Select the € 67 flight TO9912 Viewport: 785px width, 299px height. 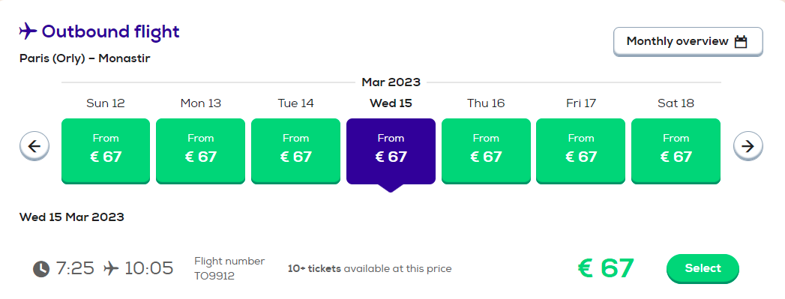point(703,268)
